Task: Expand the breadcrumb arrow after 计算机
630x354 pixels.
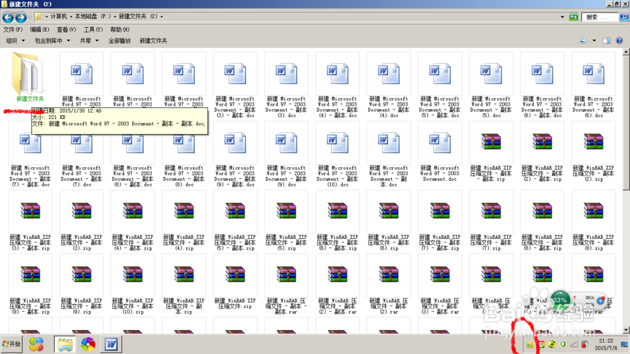Action: click(71, 16)
